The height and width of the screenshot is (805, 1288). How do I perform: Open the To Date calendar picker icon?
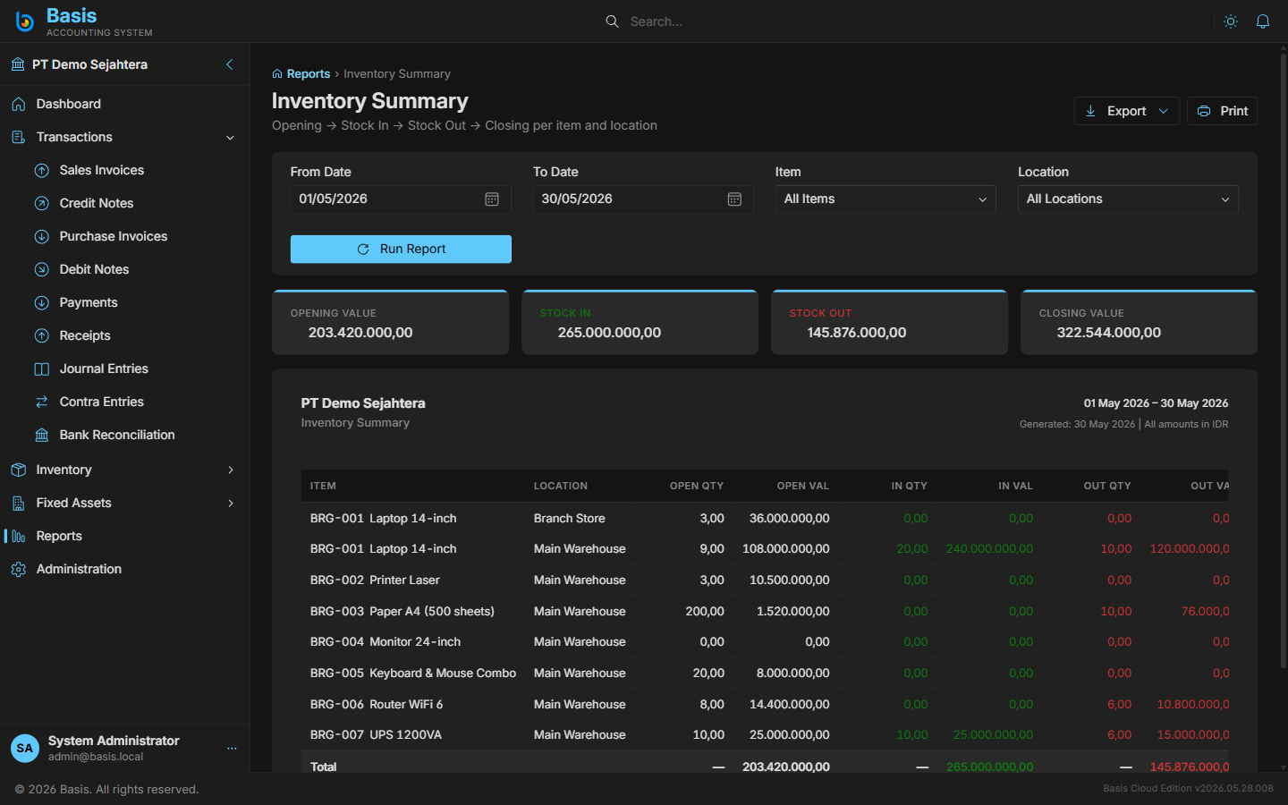[734, 199]
